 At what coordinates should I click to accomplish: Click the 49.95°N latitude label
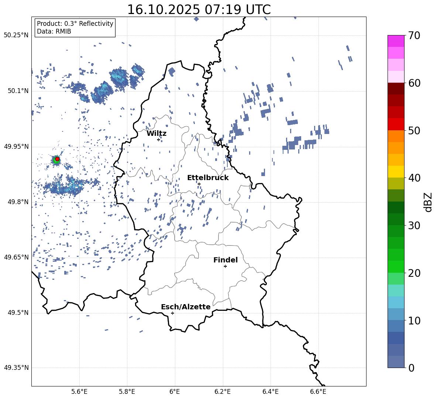(16, 147)
